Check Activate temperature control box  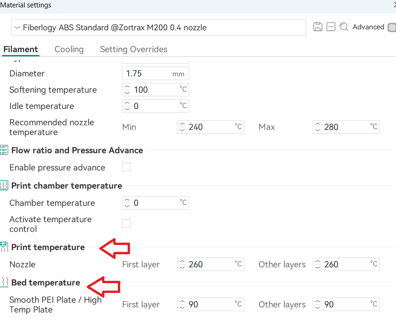pyautogui.click(x=126, y=224)
